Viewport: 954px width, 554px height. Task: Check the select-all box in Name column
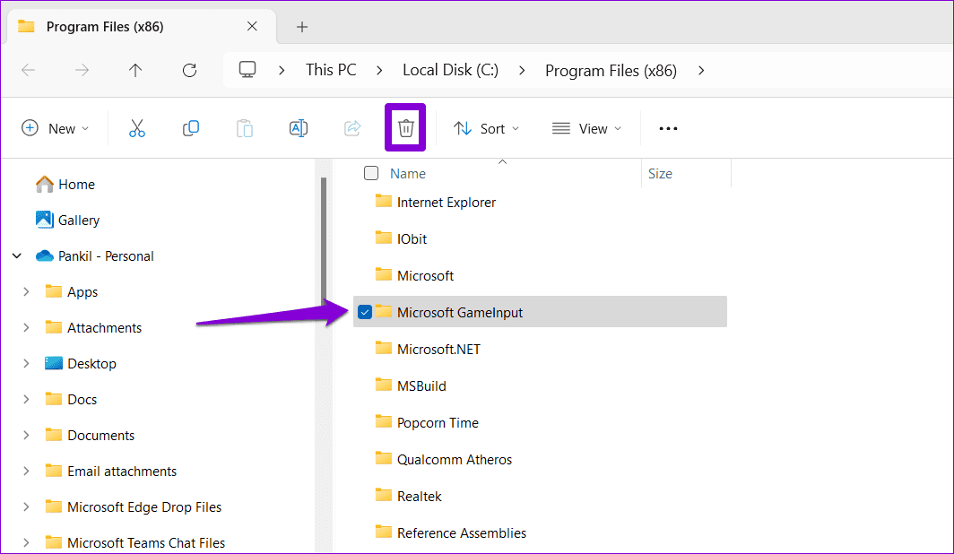(x=371, y=173)
